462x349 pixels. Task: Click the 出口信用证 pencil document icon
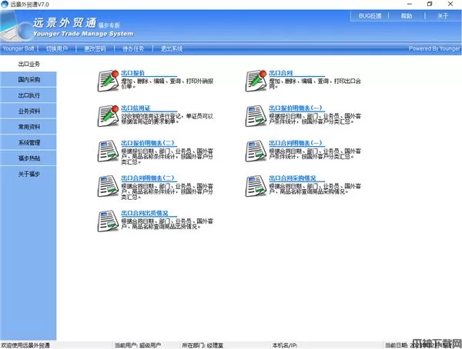tap(108, 116)
